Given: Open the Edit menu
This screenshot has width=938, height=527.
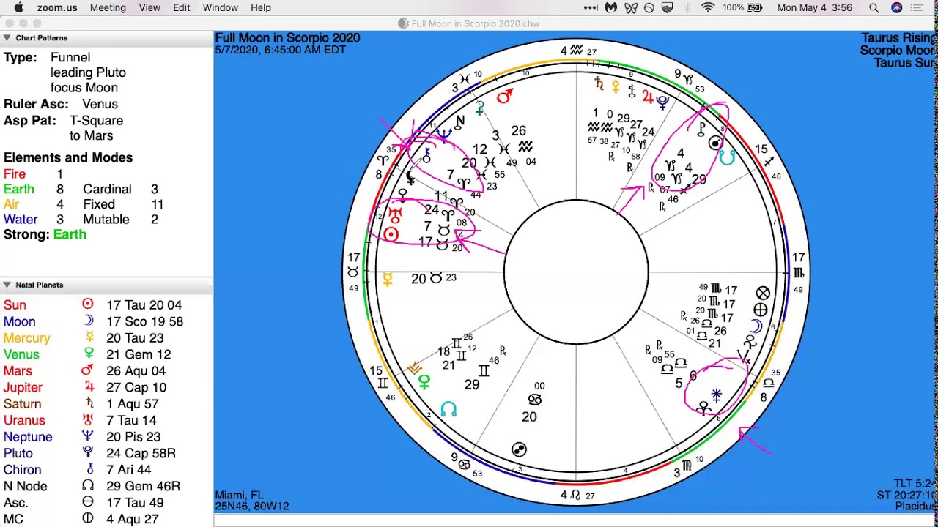Looking at the screenshot, I should click(x=182, y=7).
